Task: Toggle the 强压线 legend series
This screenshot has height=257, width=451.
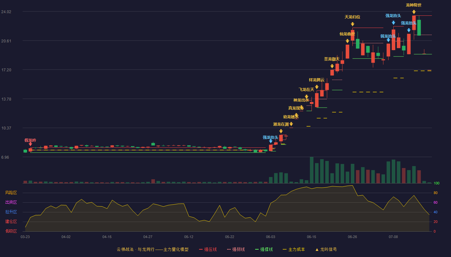Action: point(208,249)
